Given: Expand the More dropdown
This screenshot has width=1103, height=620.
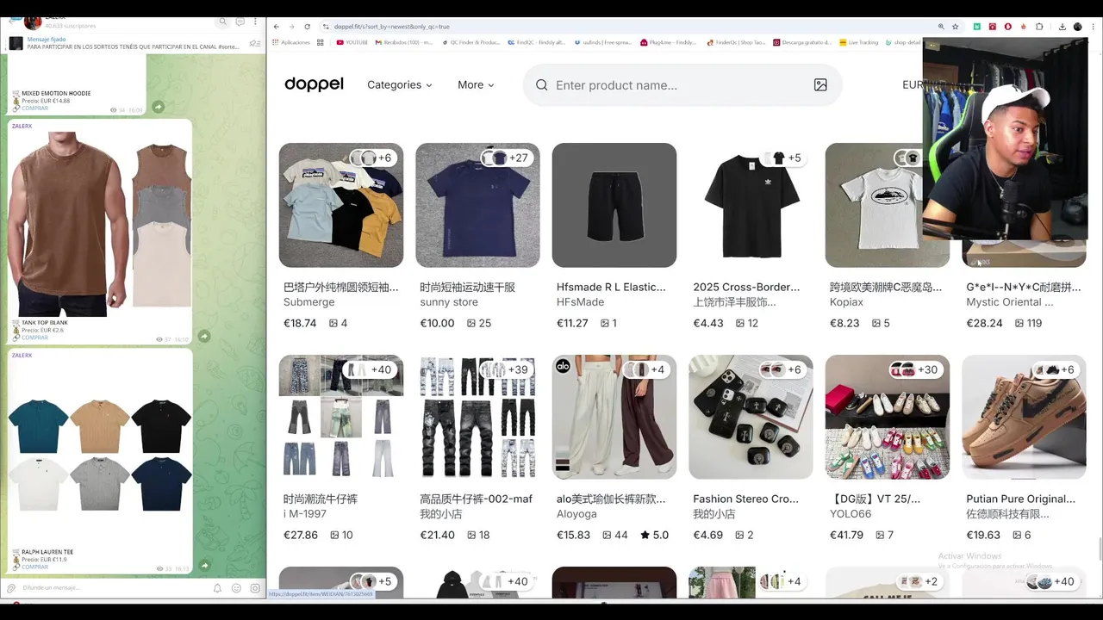Looking at the screenshot, I should pos(476,84).
